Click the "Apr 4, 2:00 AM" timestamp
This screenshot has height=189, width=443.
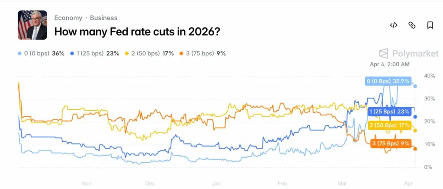click(x=390, y=64)
